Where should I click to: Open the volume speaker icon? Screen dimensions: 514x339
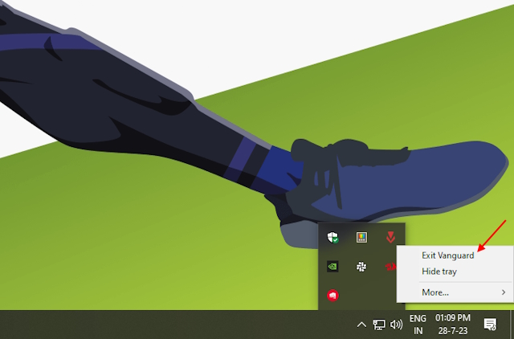(396, 325)
